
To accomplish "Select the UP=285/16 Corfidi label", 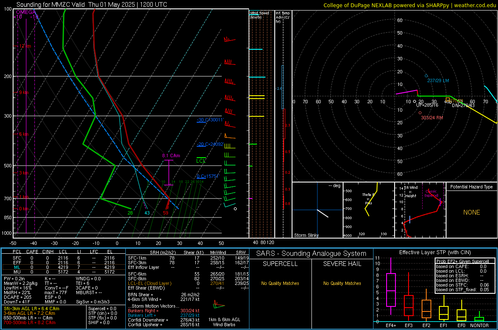I will point(427,105).
